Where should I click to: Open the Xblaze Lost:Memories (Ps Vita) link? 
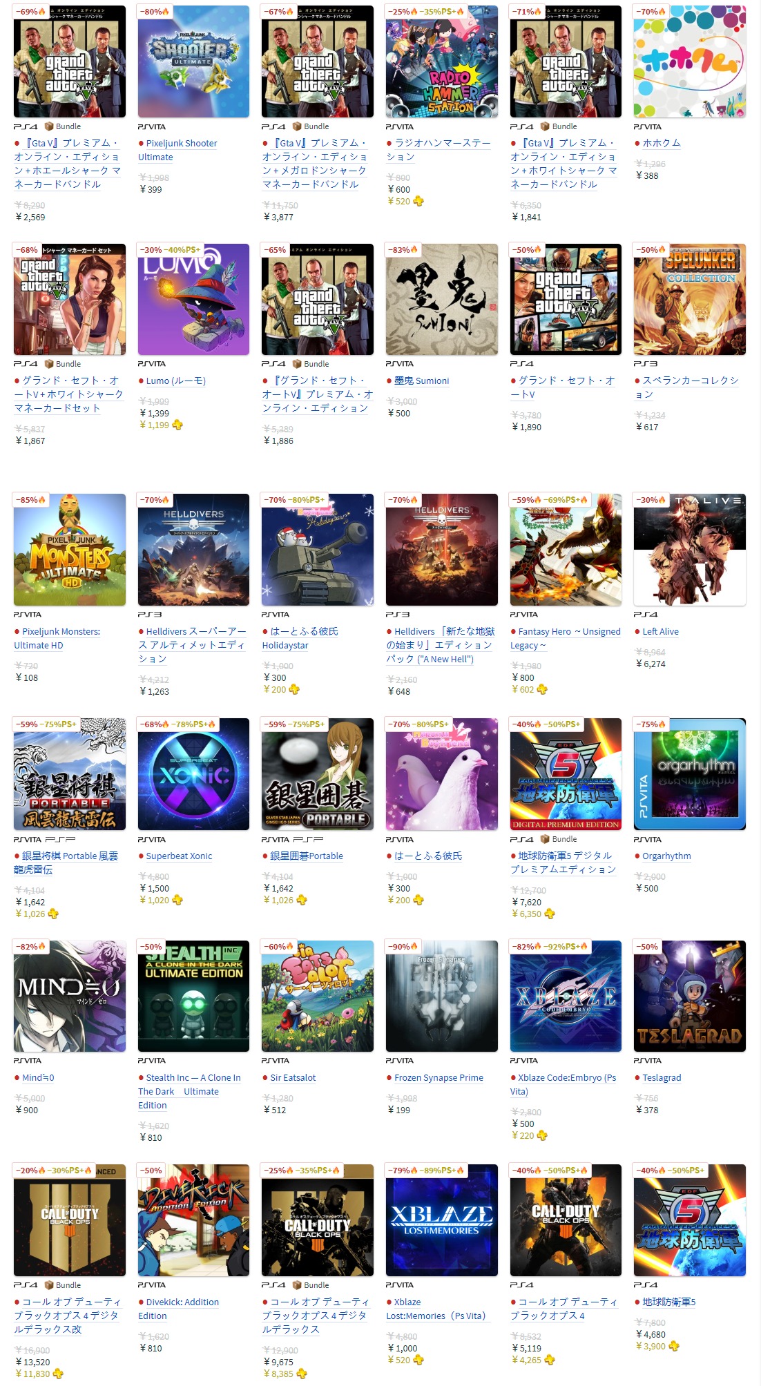click(x=436, y=1309)
